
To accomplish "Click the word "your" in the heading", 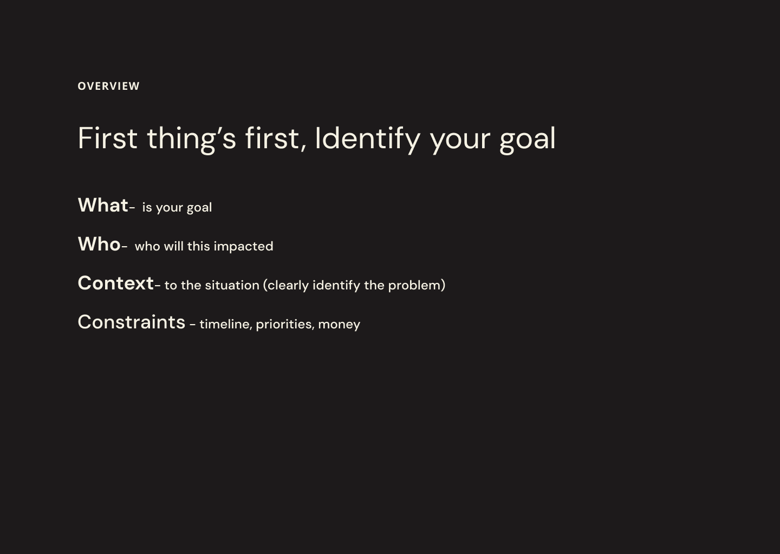I will (x=460, y=141).
